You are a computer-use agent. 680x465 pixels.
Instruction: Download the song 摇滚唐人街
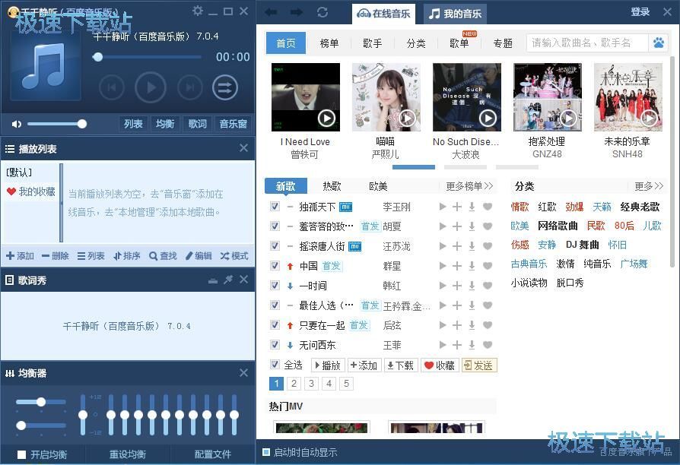coord(472,246)
